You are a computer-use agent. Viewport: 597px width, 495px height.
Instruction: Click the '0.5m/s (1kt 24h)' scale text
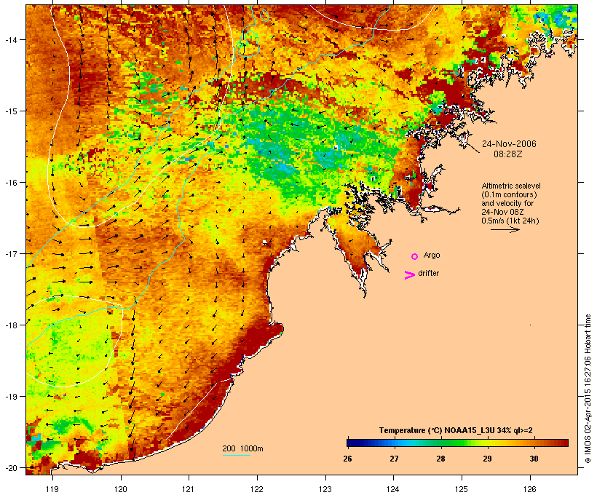click(x=510, y=221)
